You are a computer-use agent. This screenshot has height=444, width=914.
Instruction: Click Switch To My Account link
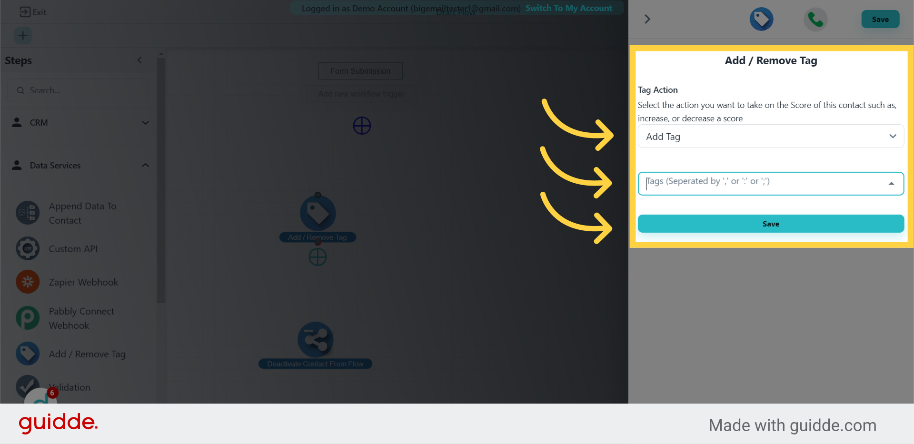click(569, 8)
